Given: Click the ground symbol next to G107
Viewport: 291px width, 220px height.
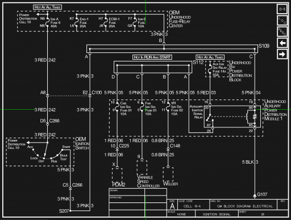Looking at the screenshot, I should pos(255,196).
